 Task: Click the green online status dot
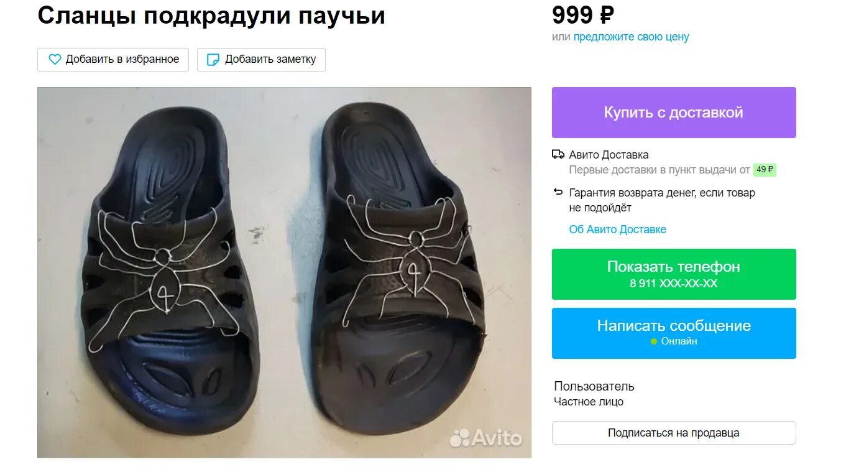[654, 341]
